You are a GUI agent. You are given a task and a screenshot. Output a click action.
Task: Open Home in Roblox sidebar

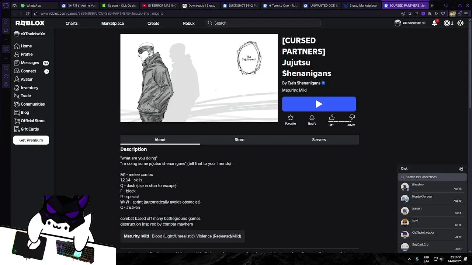(x=23, y=46)
